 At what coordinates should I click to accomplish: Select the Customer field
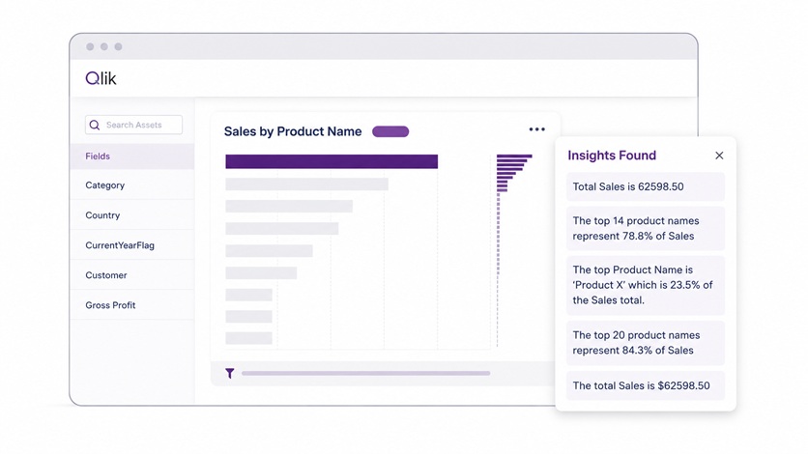[131, 275]
